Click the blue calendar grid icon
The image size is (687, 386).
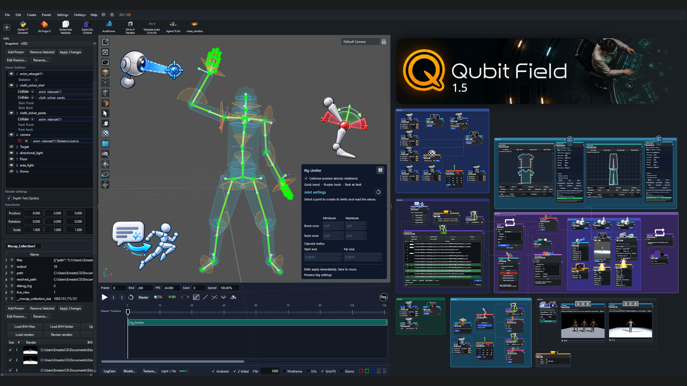coord(105,144)
